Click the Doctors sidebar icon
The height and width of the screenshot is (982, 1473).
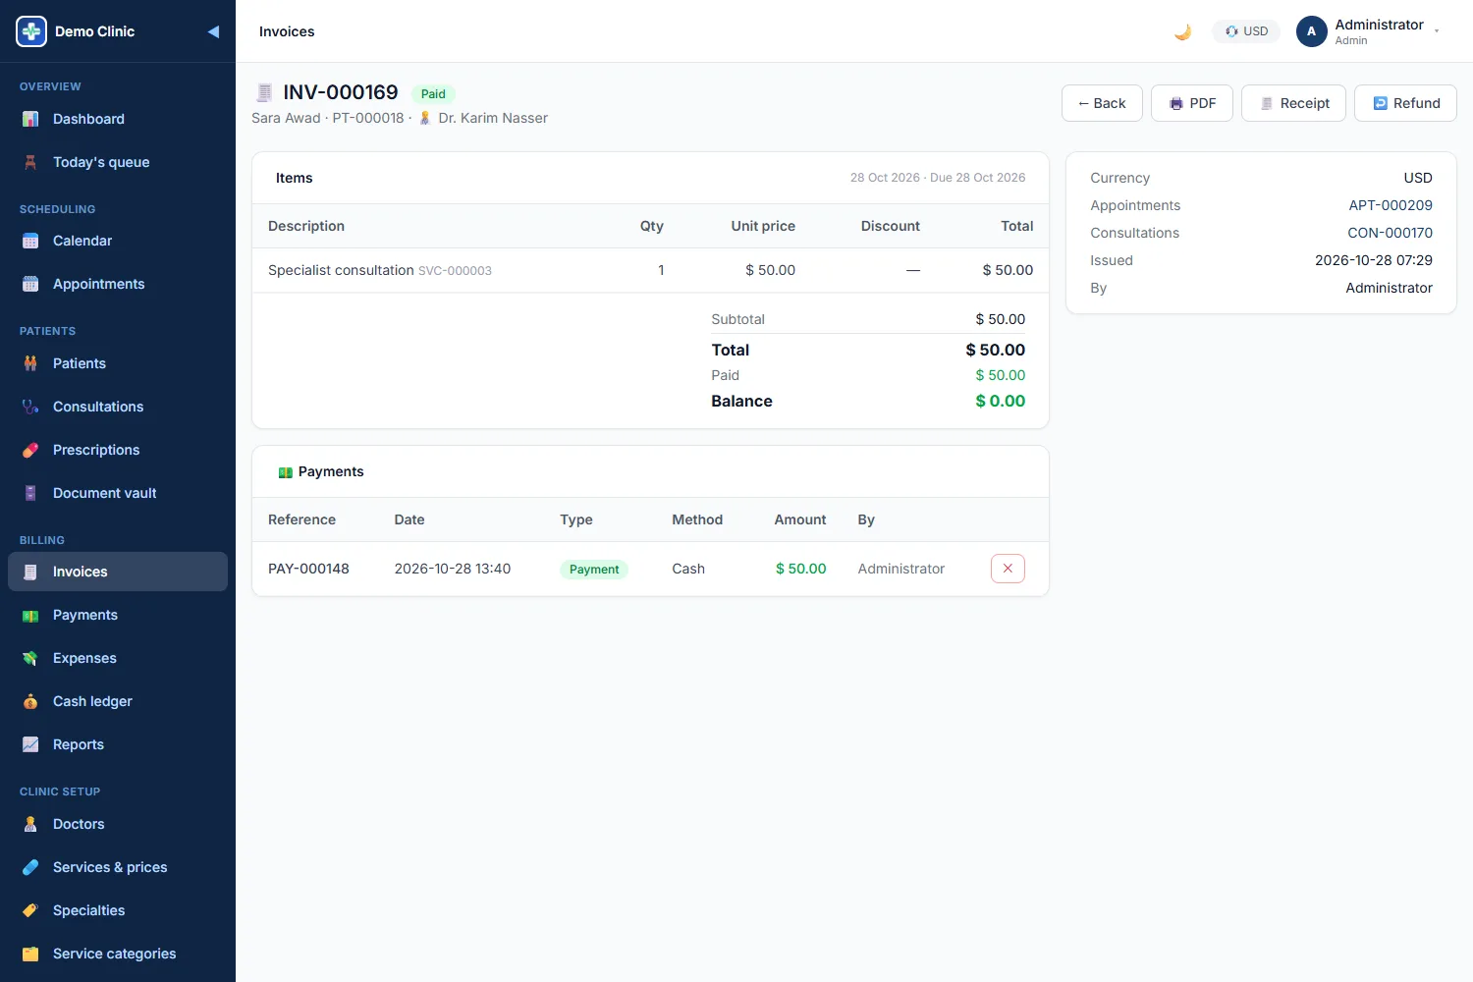point(30,824)
